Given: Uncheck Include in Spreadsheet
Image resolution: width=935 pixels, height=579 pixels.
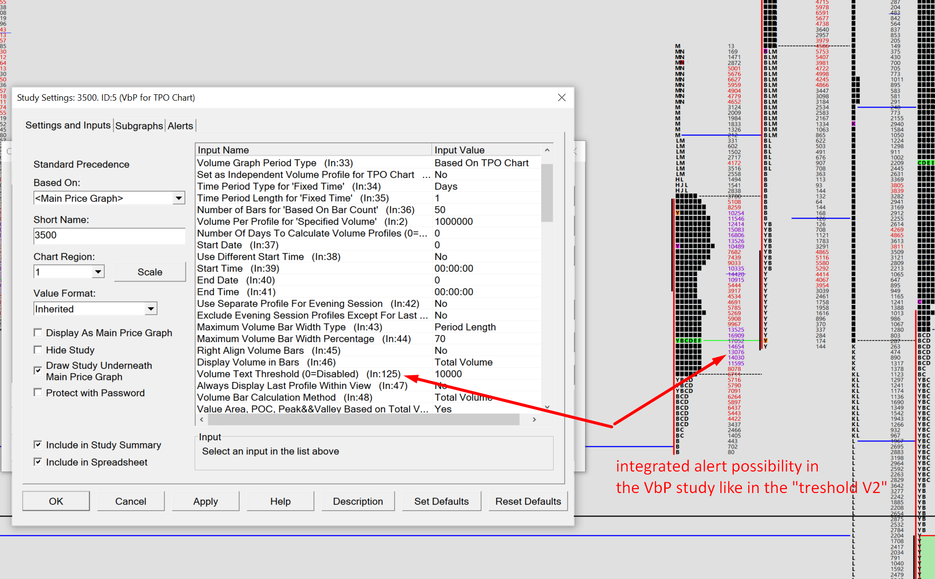Looking at the screenshot, I should pyautogui.click(x=38, y=462).
